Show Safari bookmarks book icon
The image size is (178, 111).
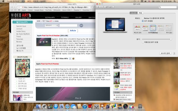click(x=15, y=10)
